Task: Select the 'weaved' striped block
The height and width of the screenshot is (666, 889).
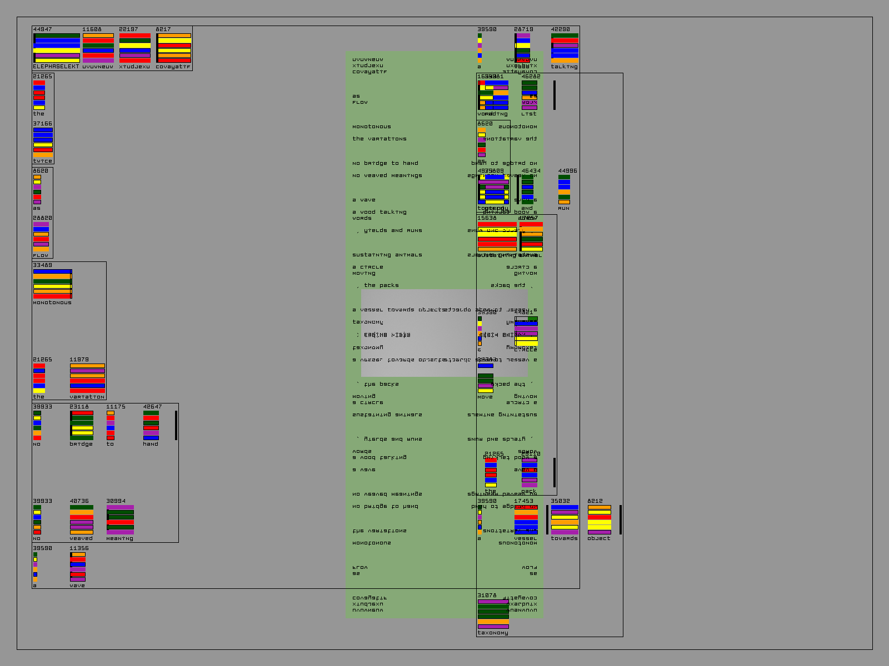Action: pyautogui.click(x=82, y=519)
